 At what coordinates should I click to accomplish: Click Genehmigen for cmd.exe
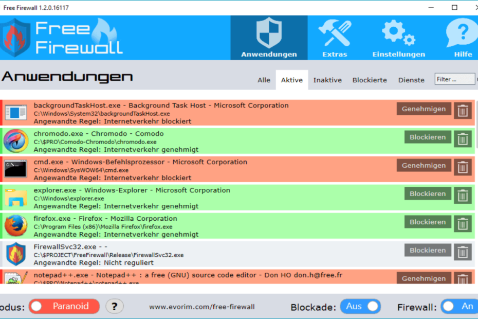pos(424,166)
